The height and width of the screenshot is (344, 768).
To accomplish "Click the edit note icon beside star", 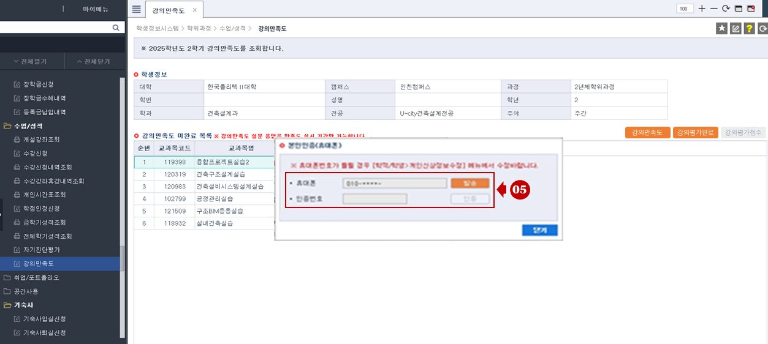I will pos(736,28).
